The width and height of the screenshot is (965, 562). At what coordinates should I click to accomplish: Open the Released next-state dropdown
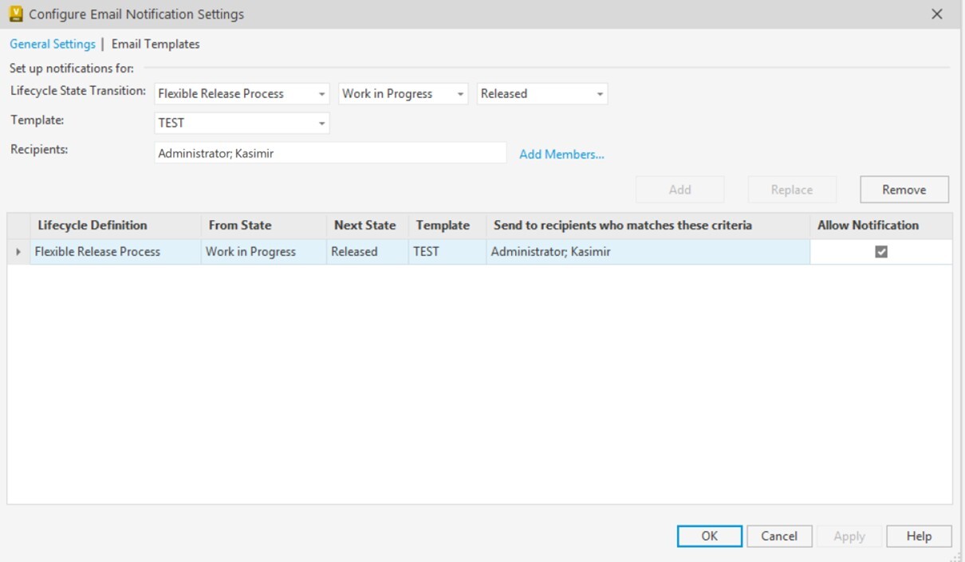(x=542, y=93)
